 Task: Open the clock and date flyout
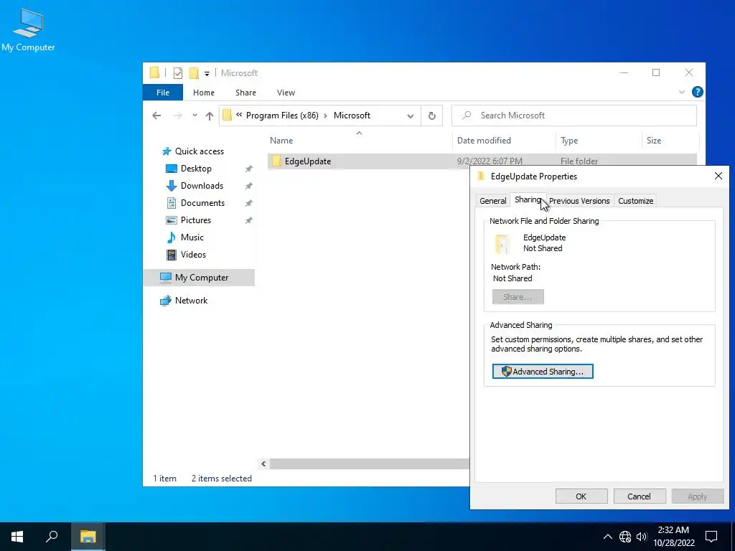tap(673, 537)
